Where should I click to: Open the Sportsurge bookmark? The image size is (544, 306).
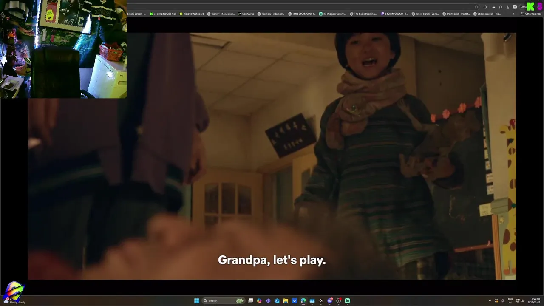(246, 14)
